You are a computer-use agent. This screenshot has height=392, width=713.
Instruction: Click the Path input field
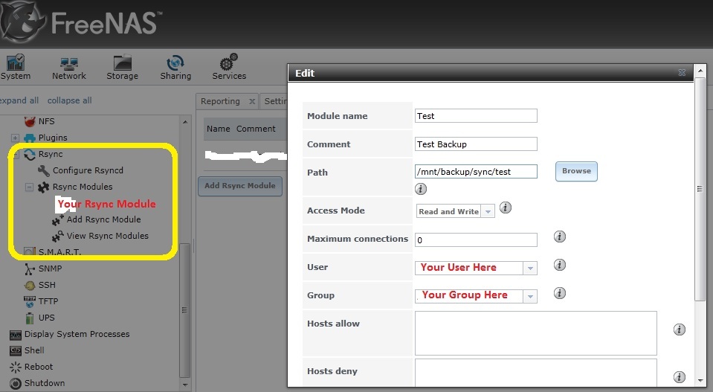tap(476, 171)
